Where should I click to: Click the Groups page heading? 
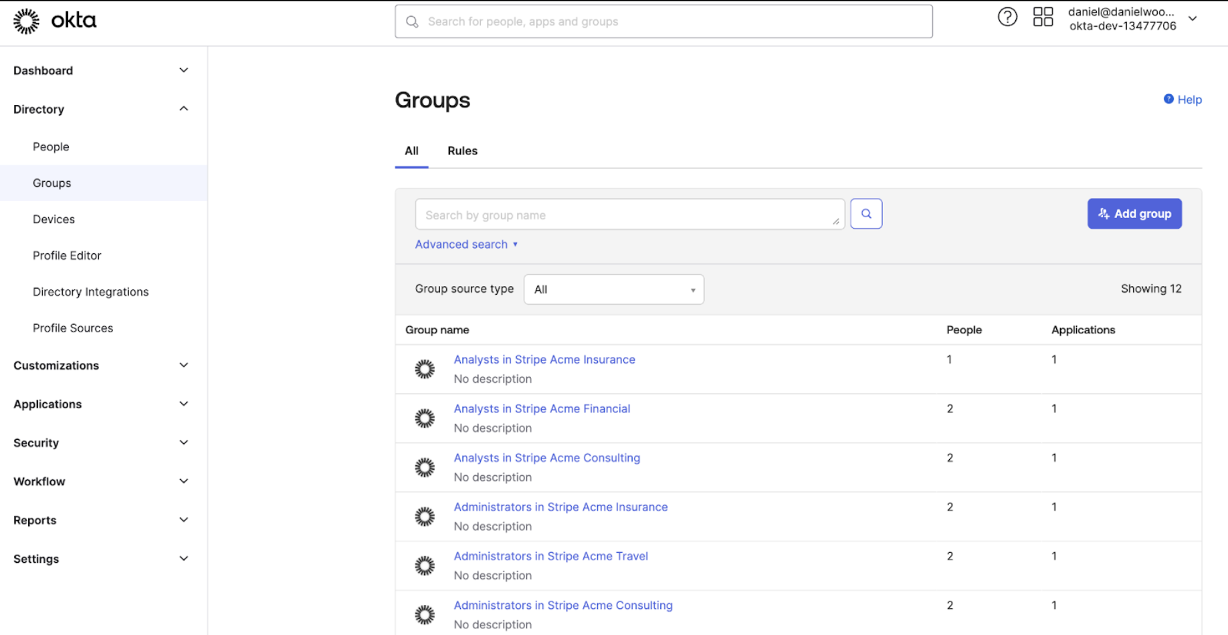tap(432, 100)
